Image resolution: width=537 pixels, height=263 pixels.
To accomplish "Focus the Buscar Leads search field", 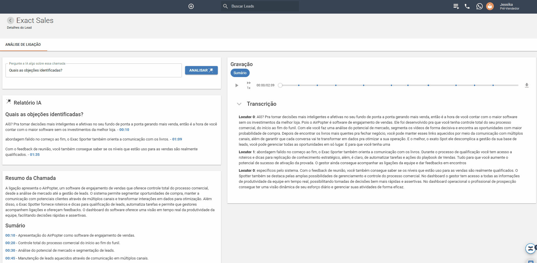I will [x=260, y=6].
